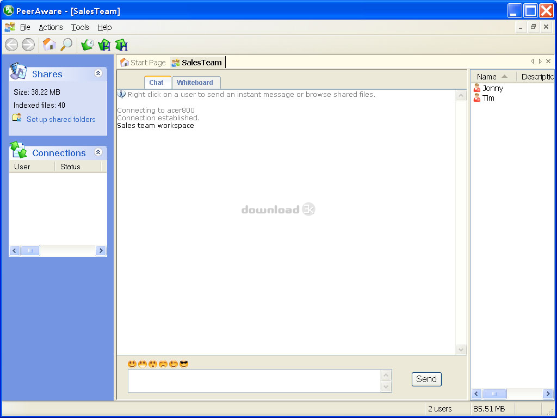Switch to the Start Page tab
Viewport: 557px width, 418px height.
144,63
